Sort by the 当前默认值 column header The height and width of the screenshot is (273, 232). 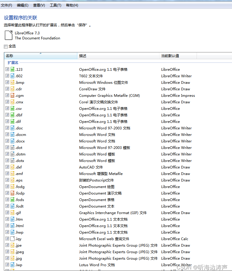tap(178, 56)
